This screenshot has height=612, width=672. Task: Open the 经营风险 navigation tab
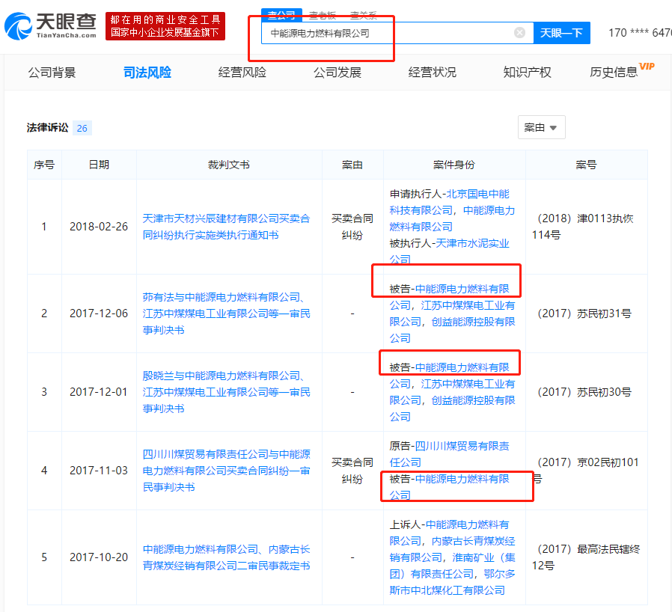point(242,73)
